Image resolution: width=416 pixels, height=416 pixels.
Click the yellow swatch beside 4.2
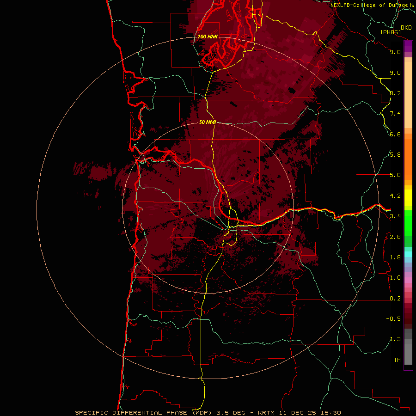(408, 198)
